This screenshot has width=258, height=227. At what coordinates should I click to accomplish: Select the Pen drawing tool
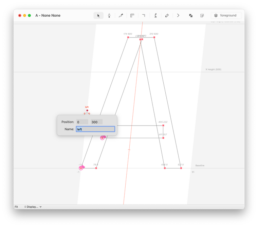tap(109, 16)
